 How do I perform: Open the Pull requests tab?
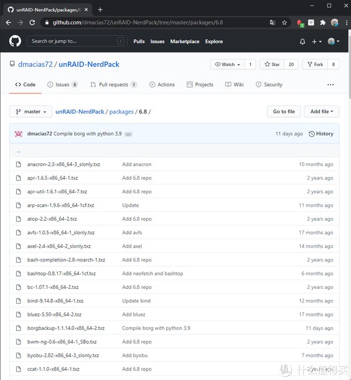pyautogui.click(x=113, y=85)
